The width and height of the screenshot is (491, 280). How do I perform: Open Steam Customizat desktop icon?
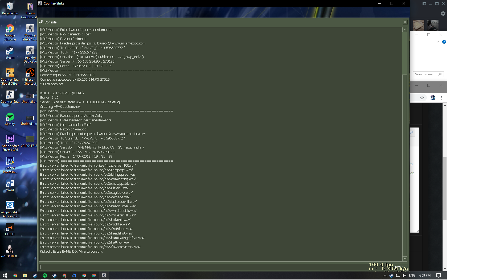(30, 11)
